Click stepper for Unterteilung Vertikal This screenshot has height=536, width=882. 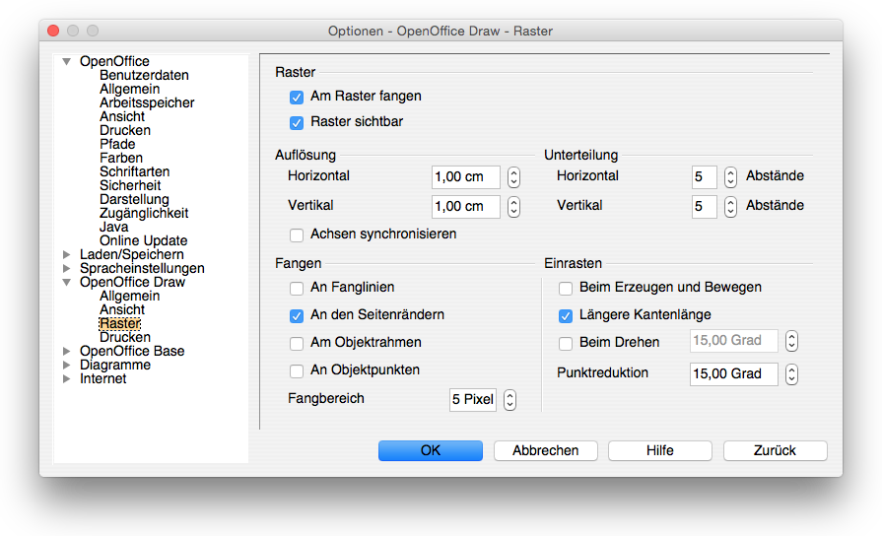coord(730,206)
